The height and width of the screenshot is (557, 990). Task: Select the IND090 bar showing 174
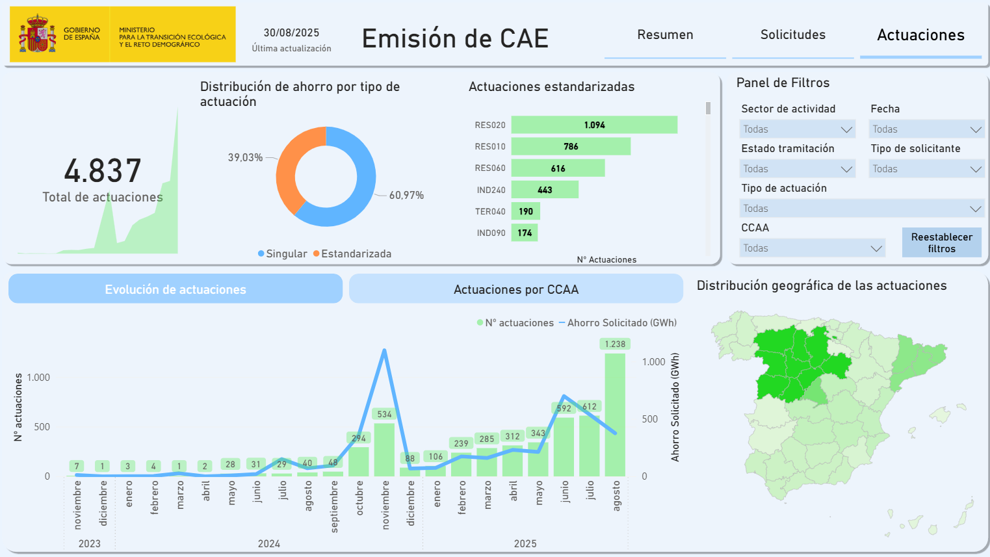[525, 233]
